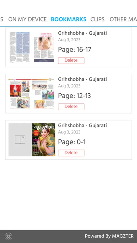Screen dimensions: 137x243
Task: Select the BOOKMARKS tab
Action: point(68,19)
